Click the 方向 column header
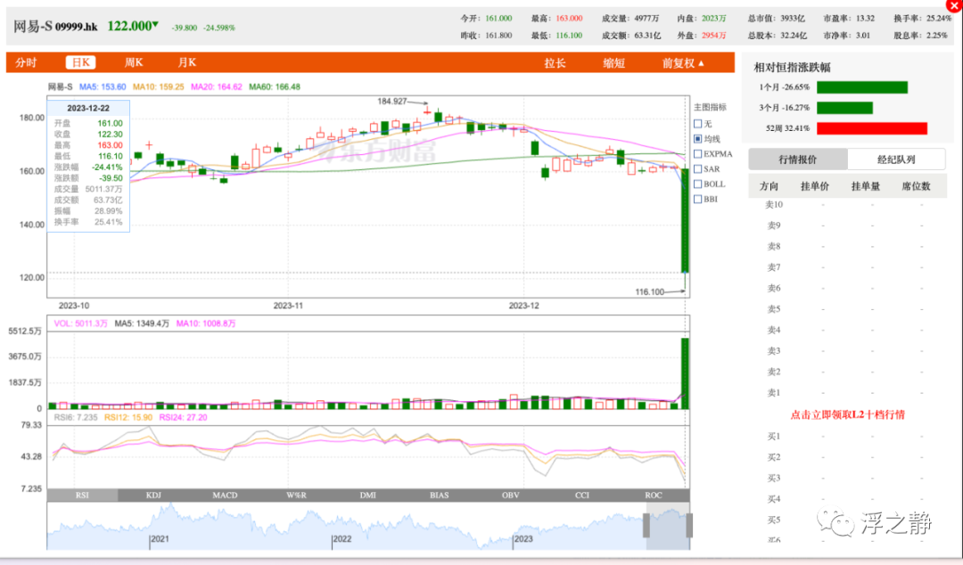 click(769, 186)
